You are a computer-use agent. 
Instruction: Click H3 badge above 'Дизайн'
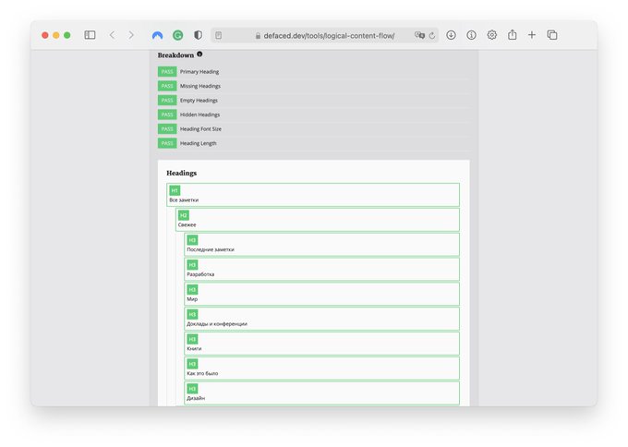coord(192,389)
